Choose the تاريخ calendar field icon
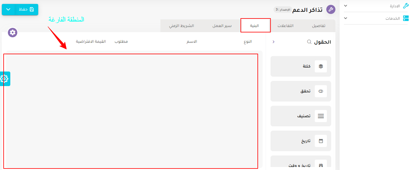 [x=321, y=141]
